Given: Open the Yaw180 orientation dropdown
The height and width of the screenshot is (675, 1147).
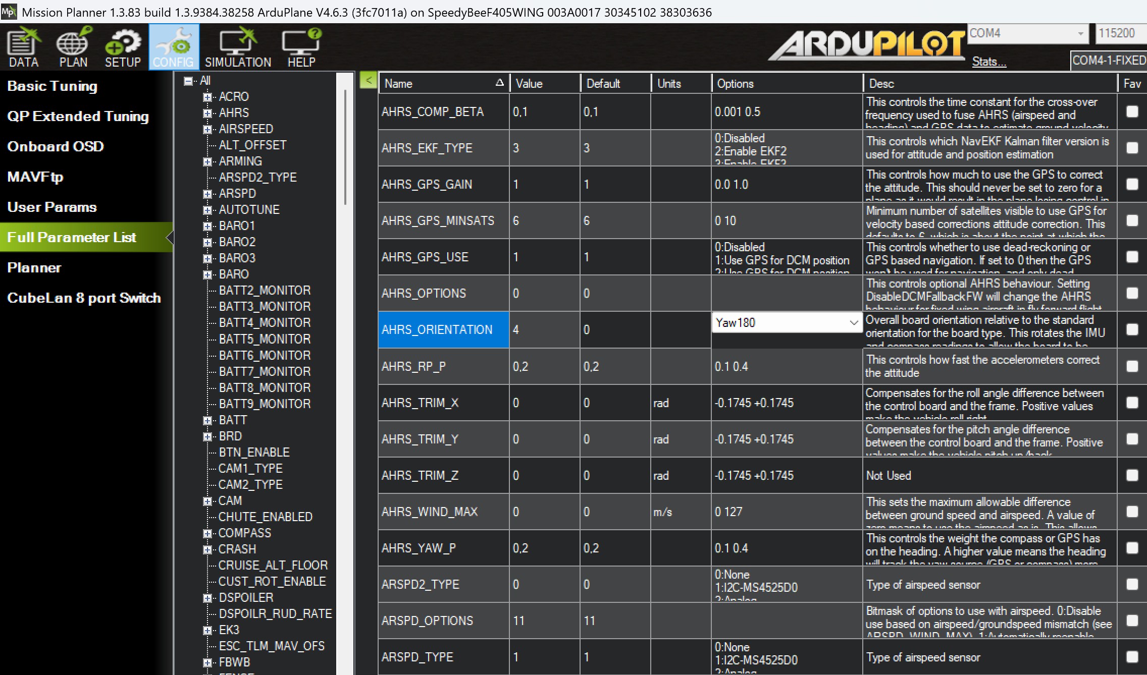Looking at the screenshot, I should point(853,323).
